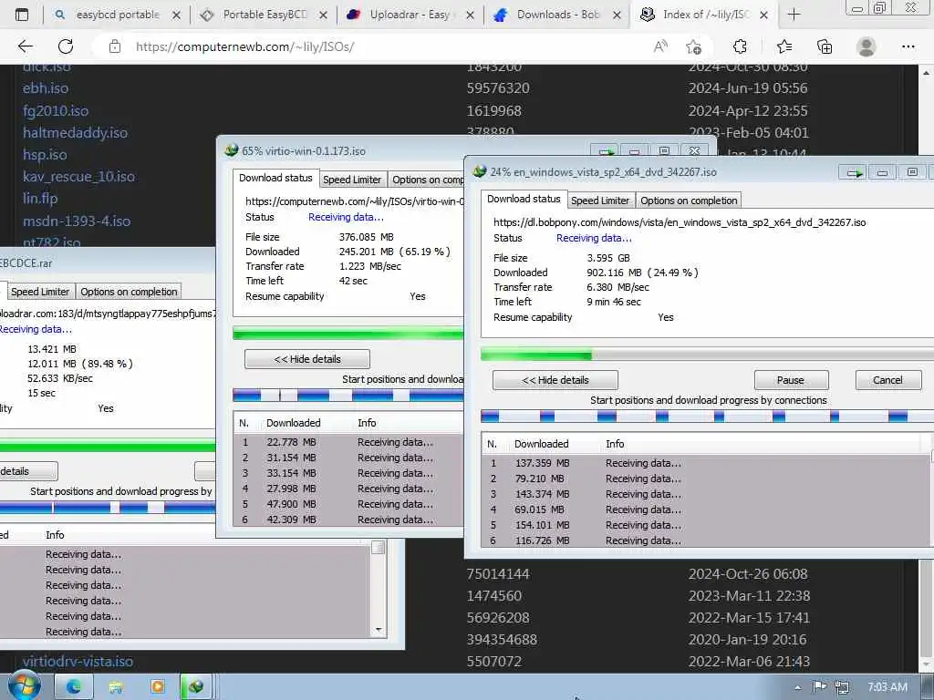
Task: Select connection row 154.101 MB in Vista download
Action: [x=706, y=525]
